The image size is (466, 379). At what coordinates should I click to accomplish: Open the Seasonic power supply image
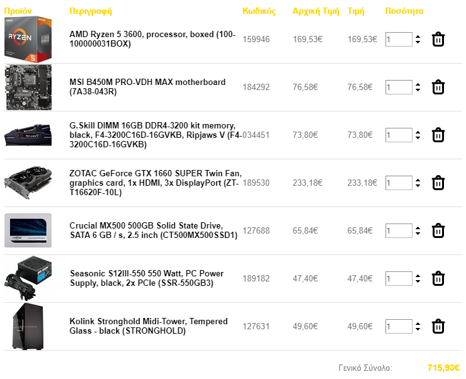[x=28, y=278]
